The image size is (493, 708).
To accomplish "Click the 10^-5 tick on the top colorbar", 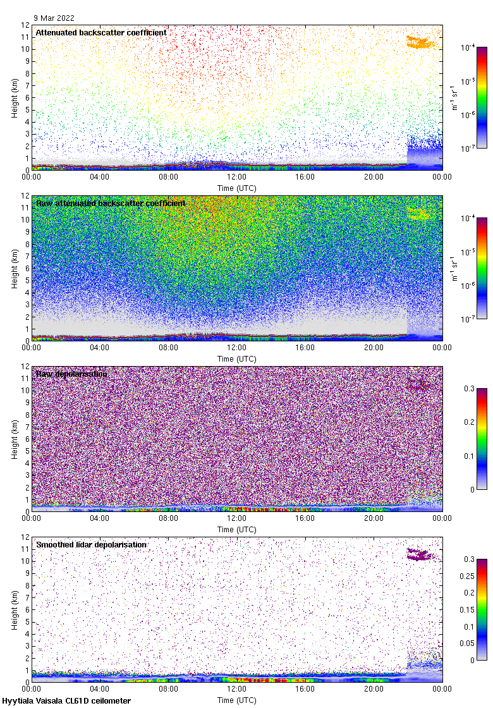I will (467, 82).
